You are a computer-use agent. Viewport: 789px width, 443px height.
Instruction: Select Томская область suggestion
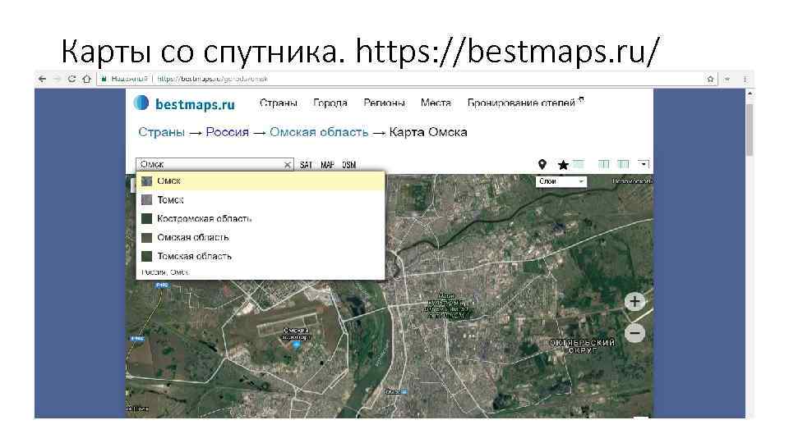261,256
